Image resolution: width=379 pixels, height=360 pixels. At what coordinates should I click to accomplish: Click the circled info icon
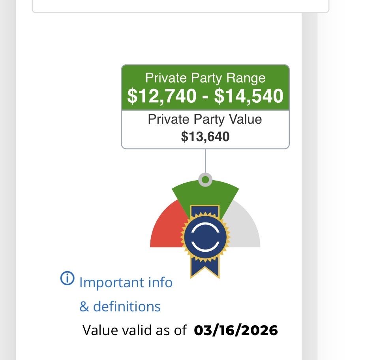click(x=67, y=279)
